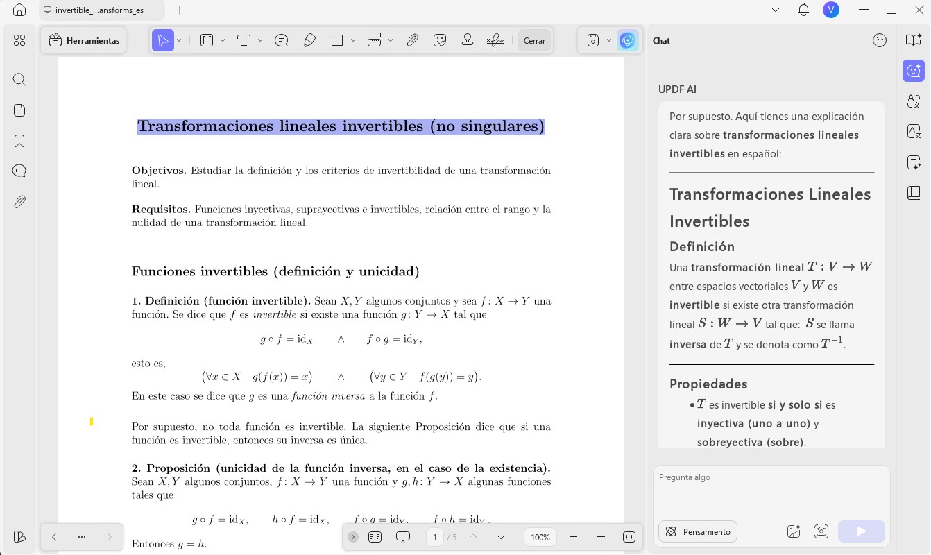Toggle Pensamiento thinking mode
The image size is (931, 555).
point(698,531)
